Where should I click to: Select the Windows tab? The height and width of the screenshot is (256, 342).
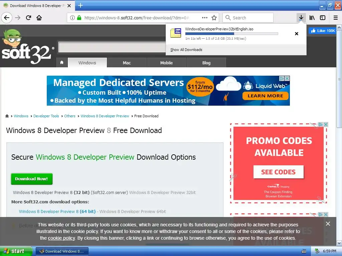[x=87, y=63]
